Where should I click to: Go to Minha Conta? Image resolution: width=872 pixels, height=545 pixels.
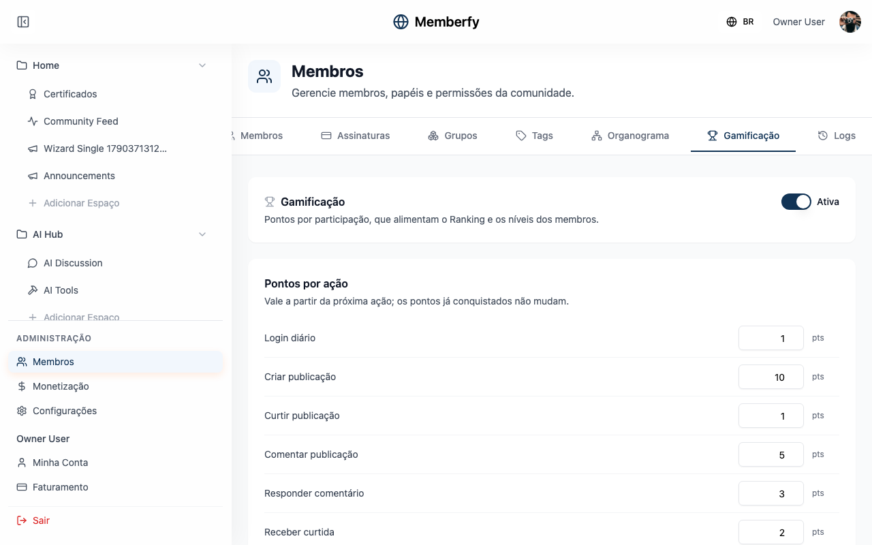(x=116, y=463)
